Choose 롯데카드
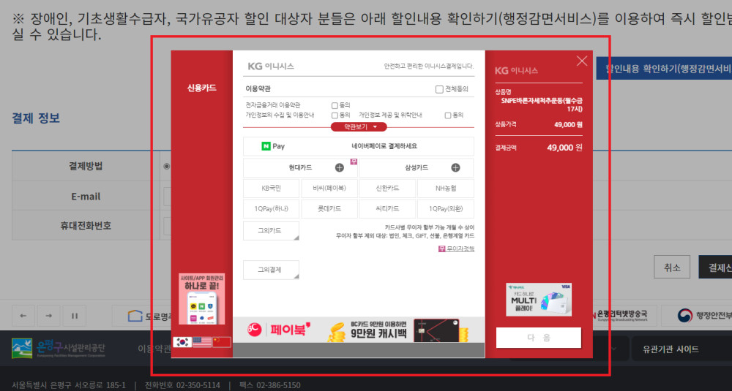The width and height of the screenshot is (732, 391). coord(329,209)
